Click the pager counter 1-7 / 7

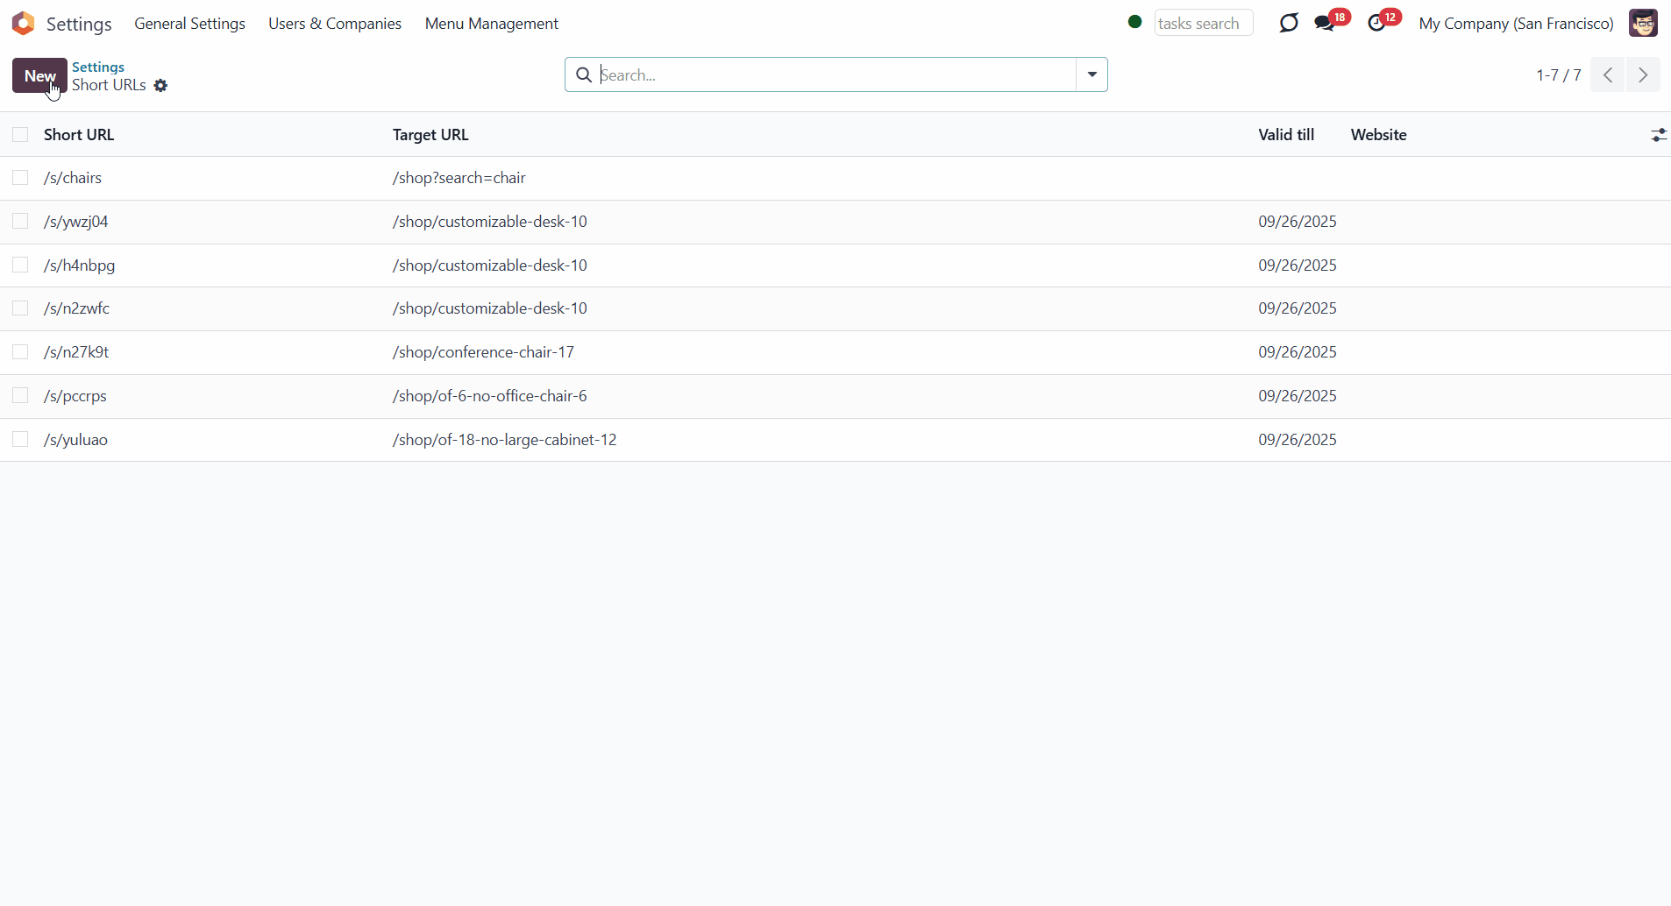click(1558, 75)
